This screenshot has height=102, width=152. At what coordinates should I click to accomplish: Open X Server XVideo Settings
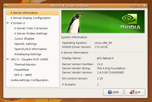tap(31, 34)
